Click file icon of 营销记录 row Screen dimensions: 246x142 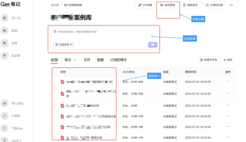click(62, 138)
